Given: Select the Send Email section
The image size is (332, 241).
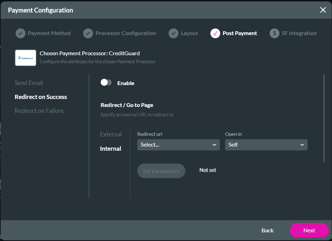Looking at the screenshot, I should pos(29,83).
